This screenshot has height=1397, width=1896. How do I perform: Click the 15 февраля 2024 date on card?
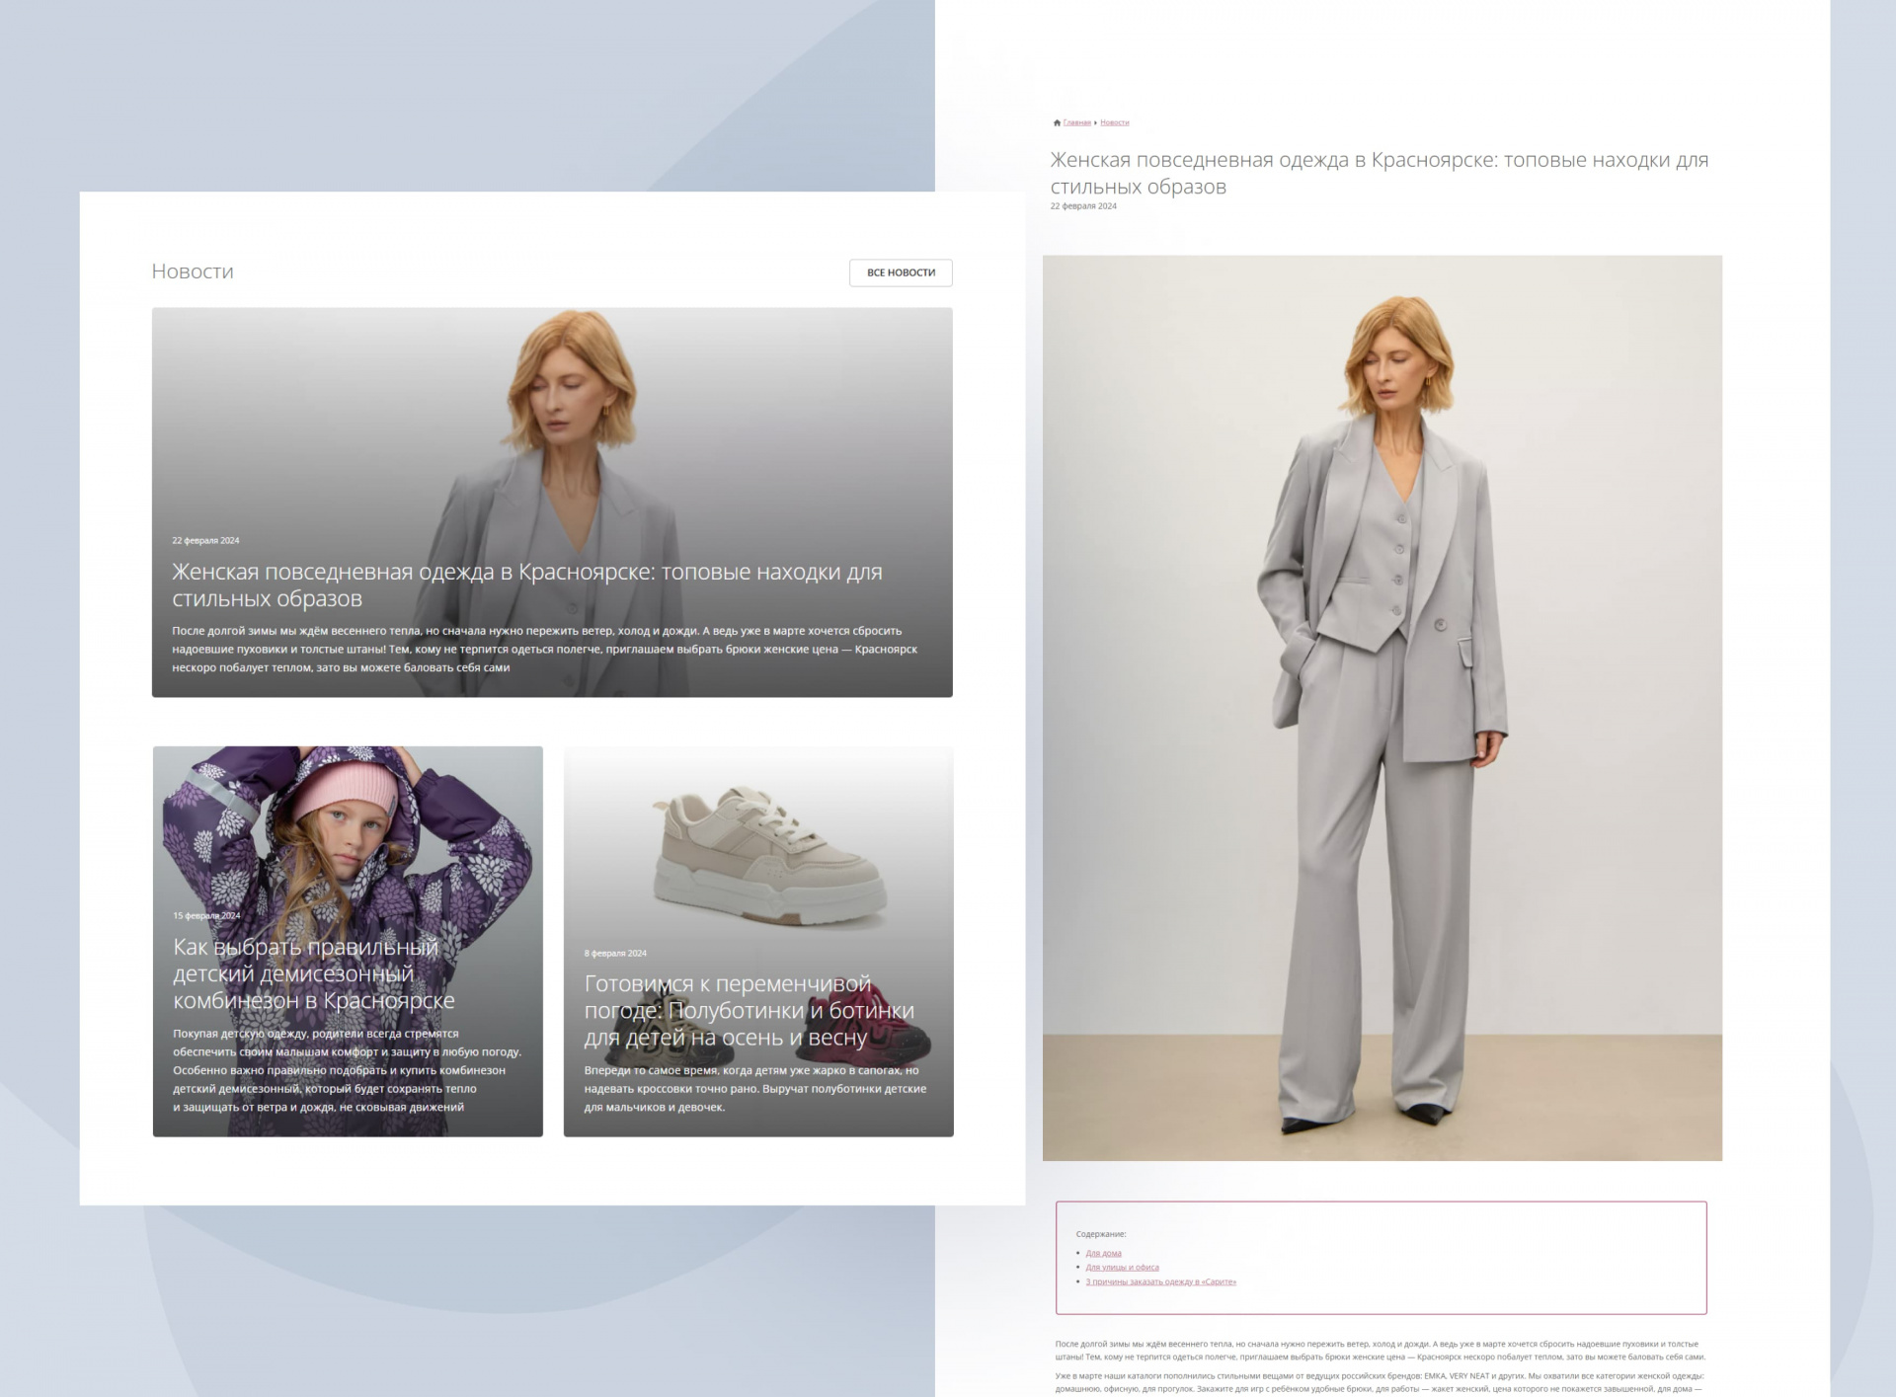click(206, 915)
